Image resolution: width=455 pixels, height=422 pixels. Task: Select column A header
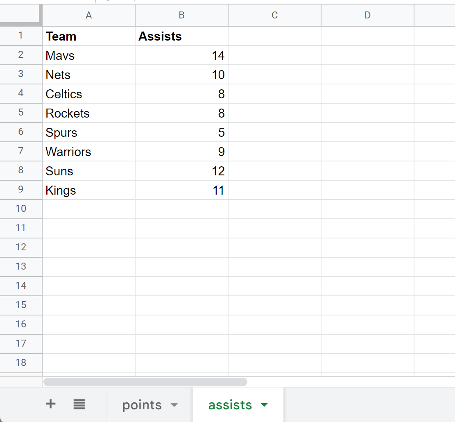pyautogui.click(x=89, y=15)
